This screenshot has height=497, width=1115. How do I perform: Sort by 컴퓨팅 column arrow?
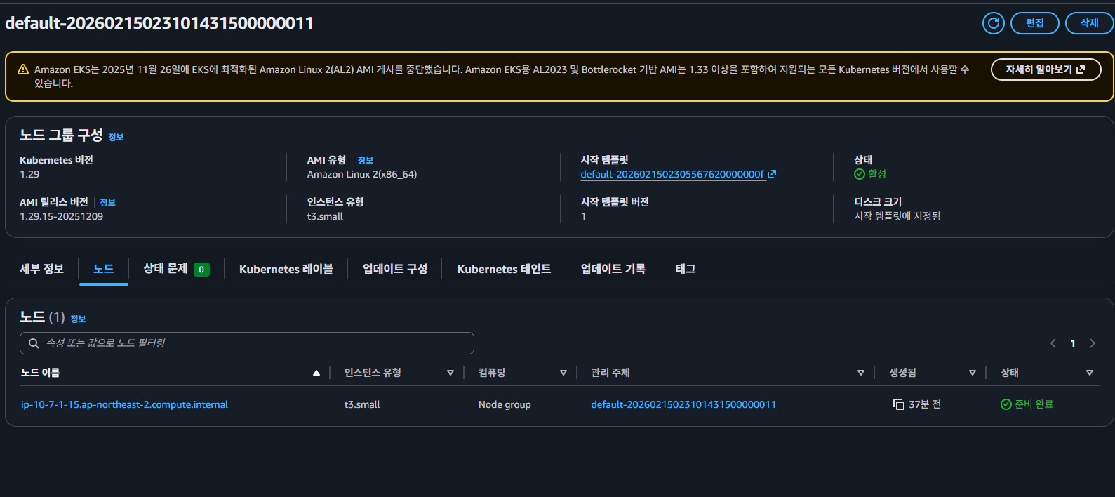click(563, 373)
